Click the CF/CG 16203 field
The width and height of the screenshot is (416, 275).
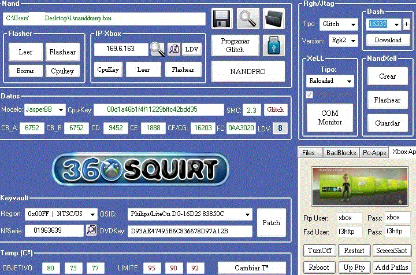[x=203, y=128]
